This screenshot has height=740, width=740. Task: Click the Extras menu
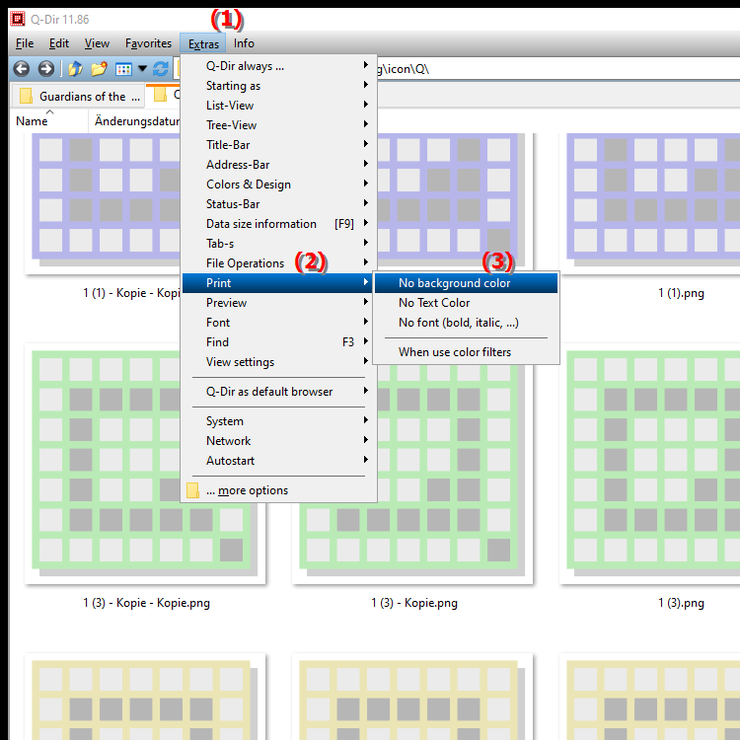coord(203,43)
